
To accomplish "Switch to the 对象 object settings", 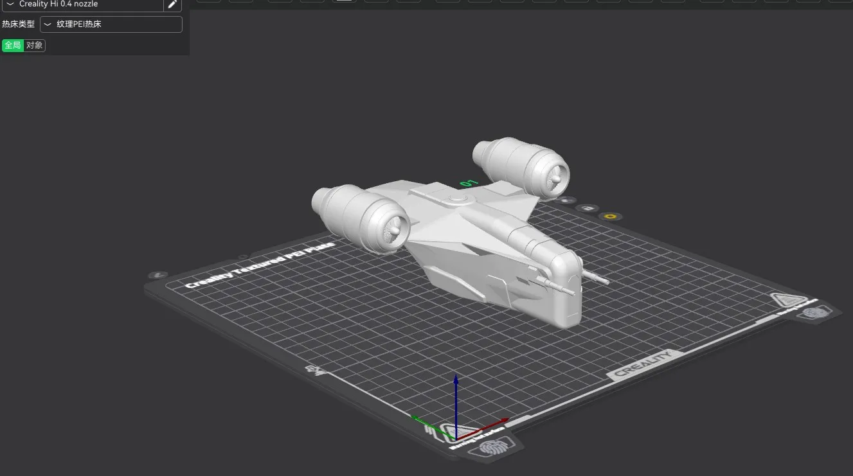I will 35,45.
